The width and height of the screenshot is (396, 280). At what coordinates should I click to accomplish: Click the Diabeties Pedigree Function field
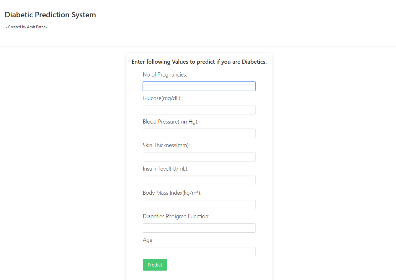199,228
